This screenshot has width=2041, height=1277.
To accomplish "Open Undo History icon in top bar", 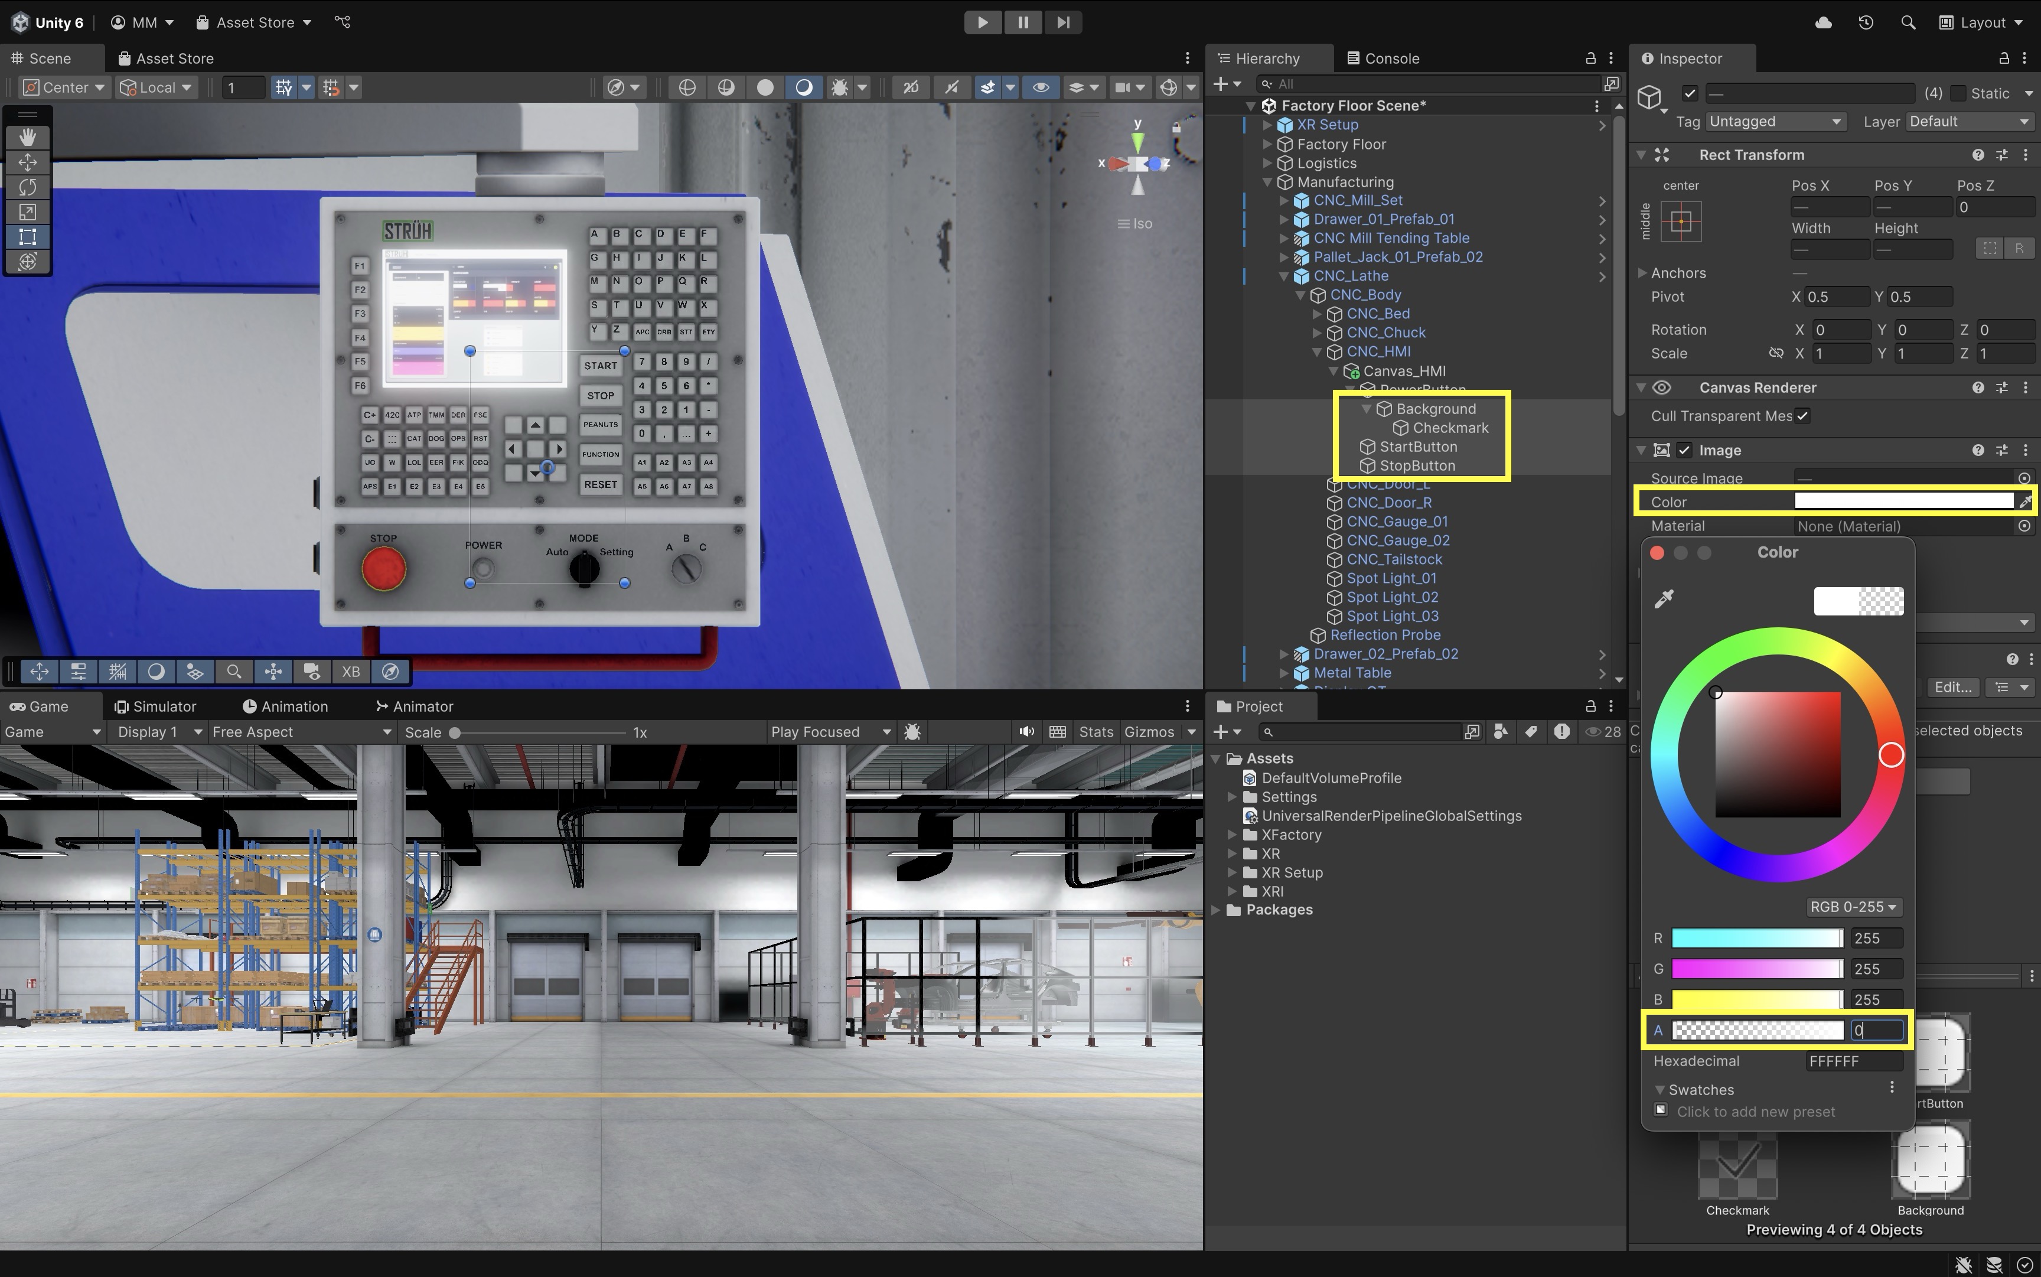I will pos(1866,23).
